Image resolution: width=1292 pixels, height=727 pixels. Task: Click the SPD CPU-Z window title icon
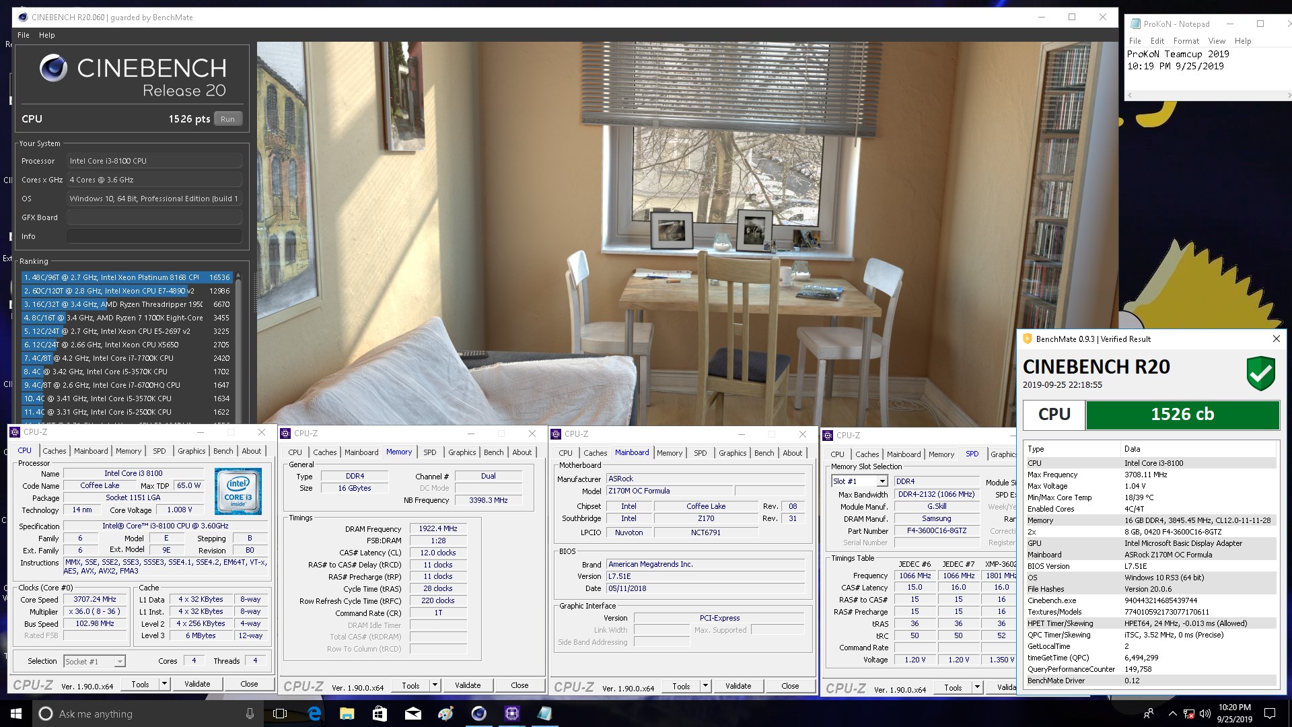click(x=828, y=436)
